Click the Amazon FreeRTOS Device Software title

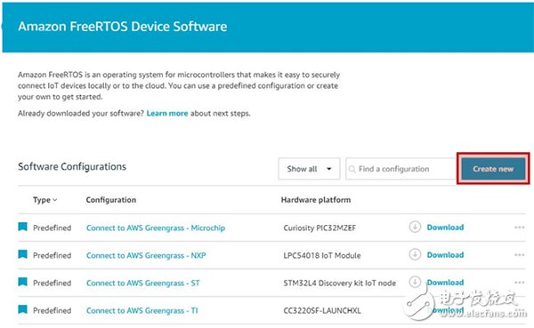123,27
